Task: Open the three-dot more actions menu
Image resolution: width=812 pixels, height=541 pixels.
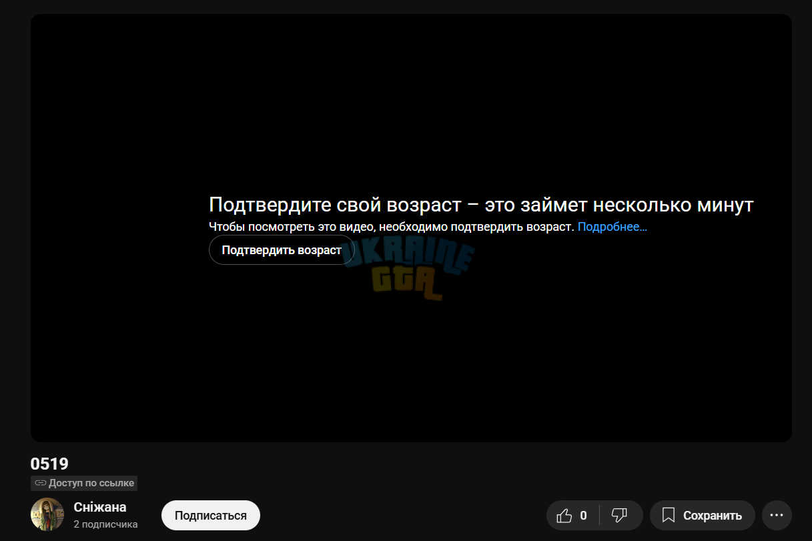Action: coord(777,515)
